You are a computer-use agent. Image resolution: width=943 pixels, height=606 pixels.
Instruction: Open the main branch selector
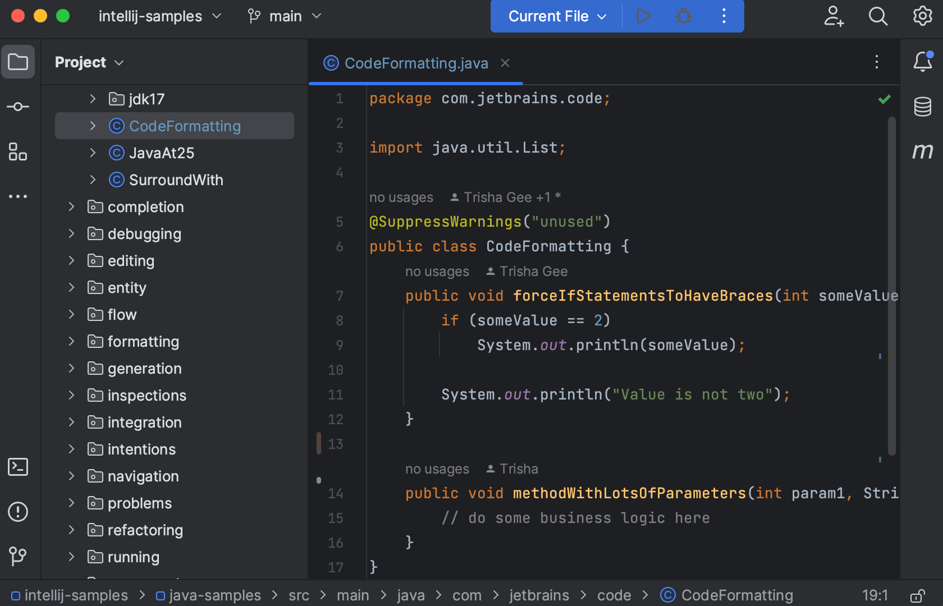pos(284,16)
